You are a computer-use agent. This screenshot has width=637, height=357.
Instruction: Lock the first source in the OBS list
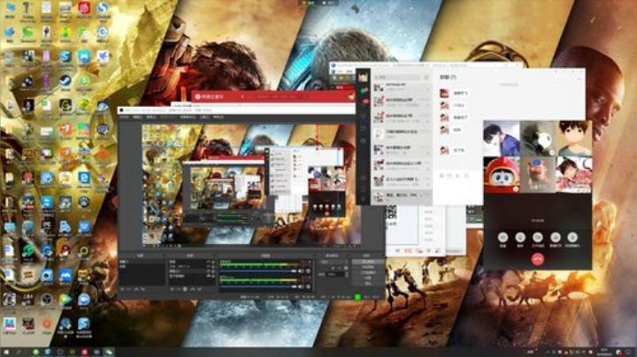213,262
